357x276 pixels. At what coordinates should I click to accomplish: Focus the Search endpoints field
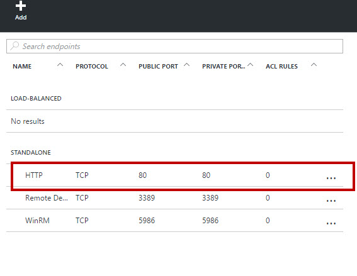coord(174,46)
